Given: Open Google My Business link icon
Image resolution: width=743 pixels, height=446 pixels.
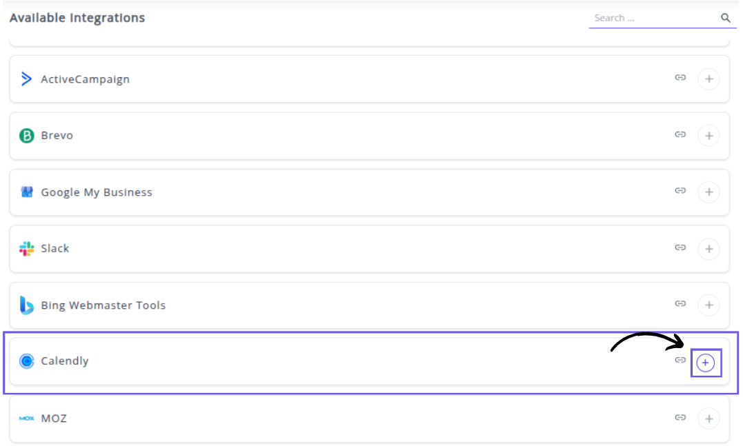Looking at the screenshot, I should pyautogui.click(x=680, y=191).
